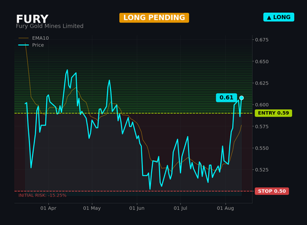Click the last price dot marker
Image resolution: width=307 pixels, height=225 pixels.
(241, 98)
